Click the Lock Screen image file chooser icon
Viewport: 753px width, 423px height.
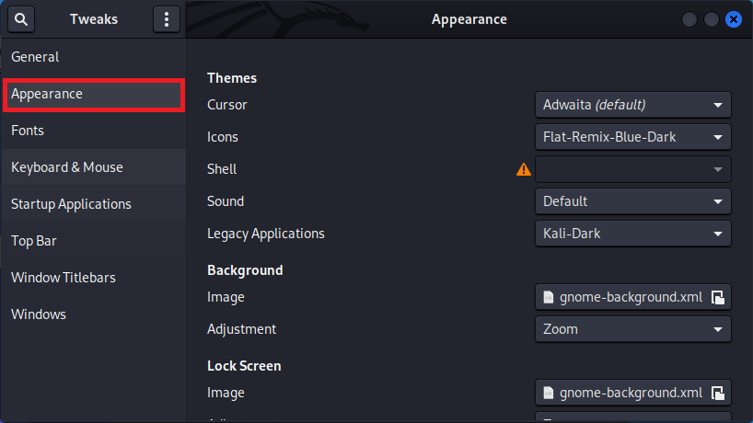pos(717,393)
